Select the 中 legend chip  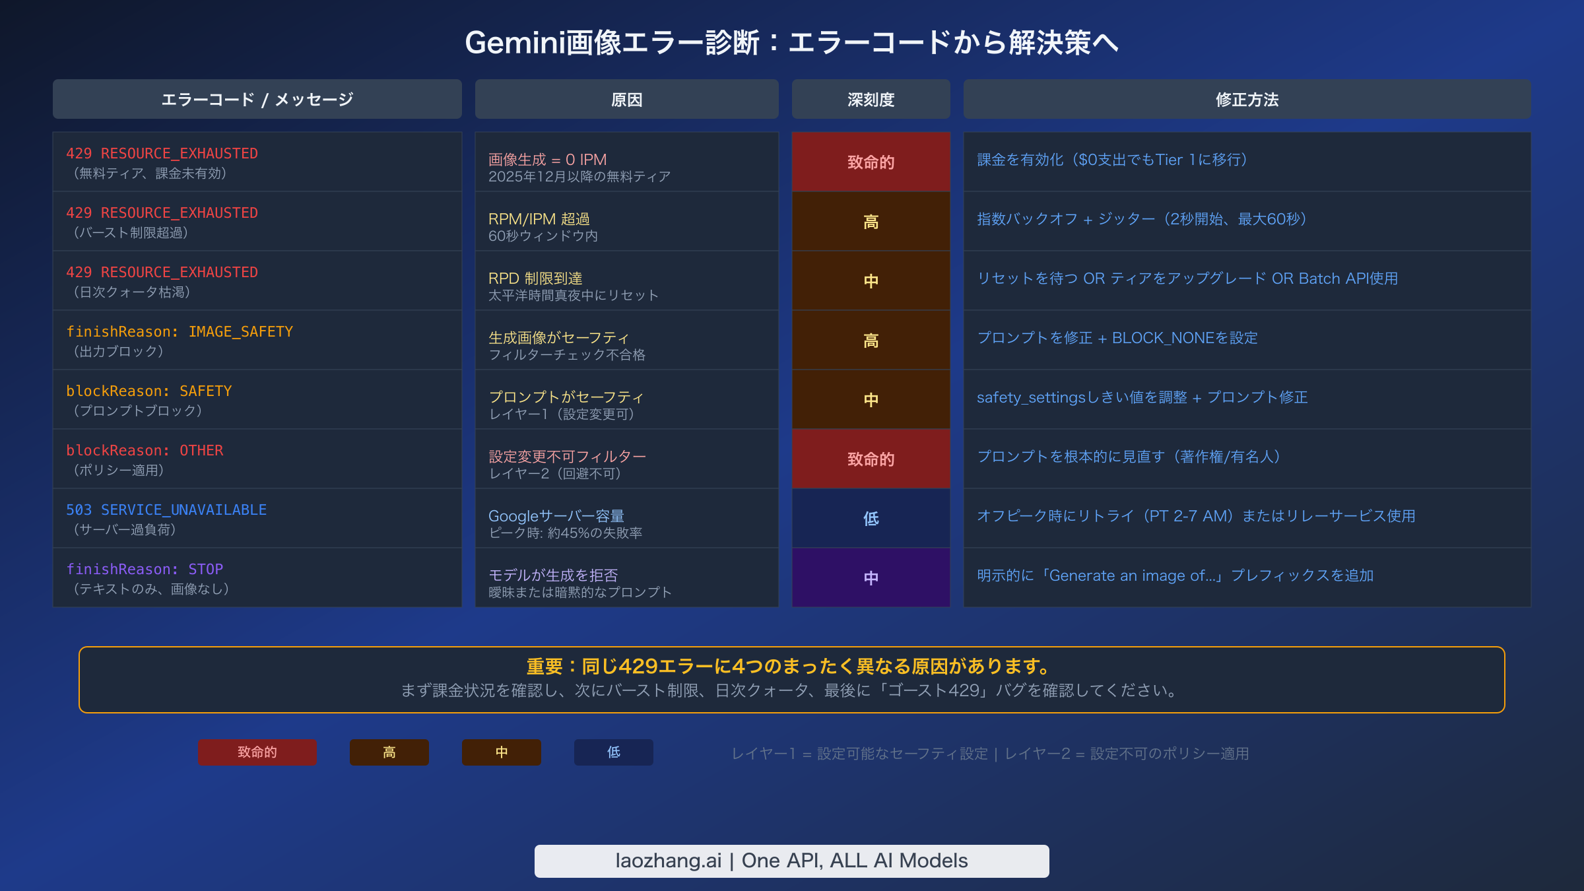[501, 752]
